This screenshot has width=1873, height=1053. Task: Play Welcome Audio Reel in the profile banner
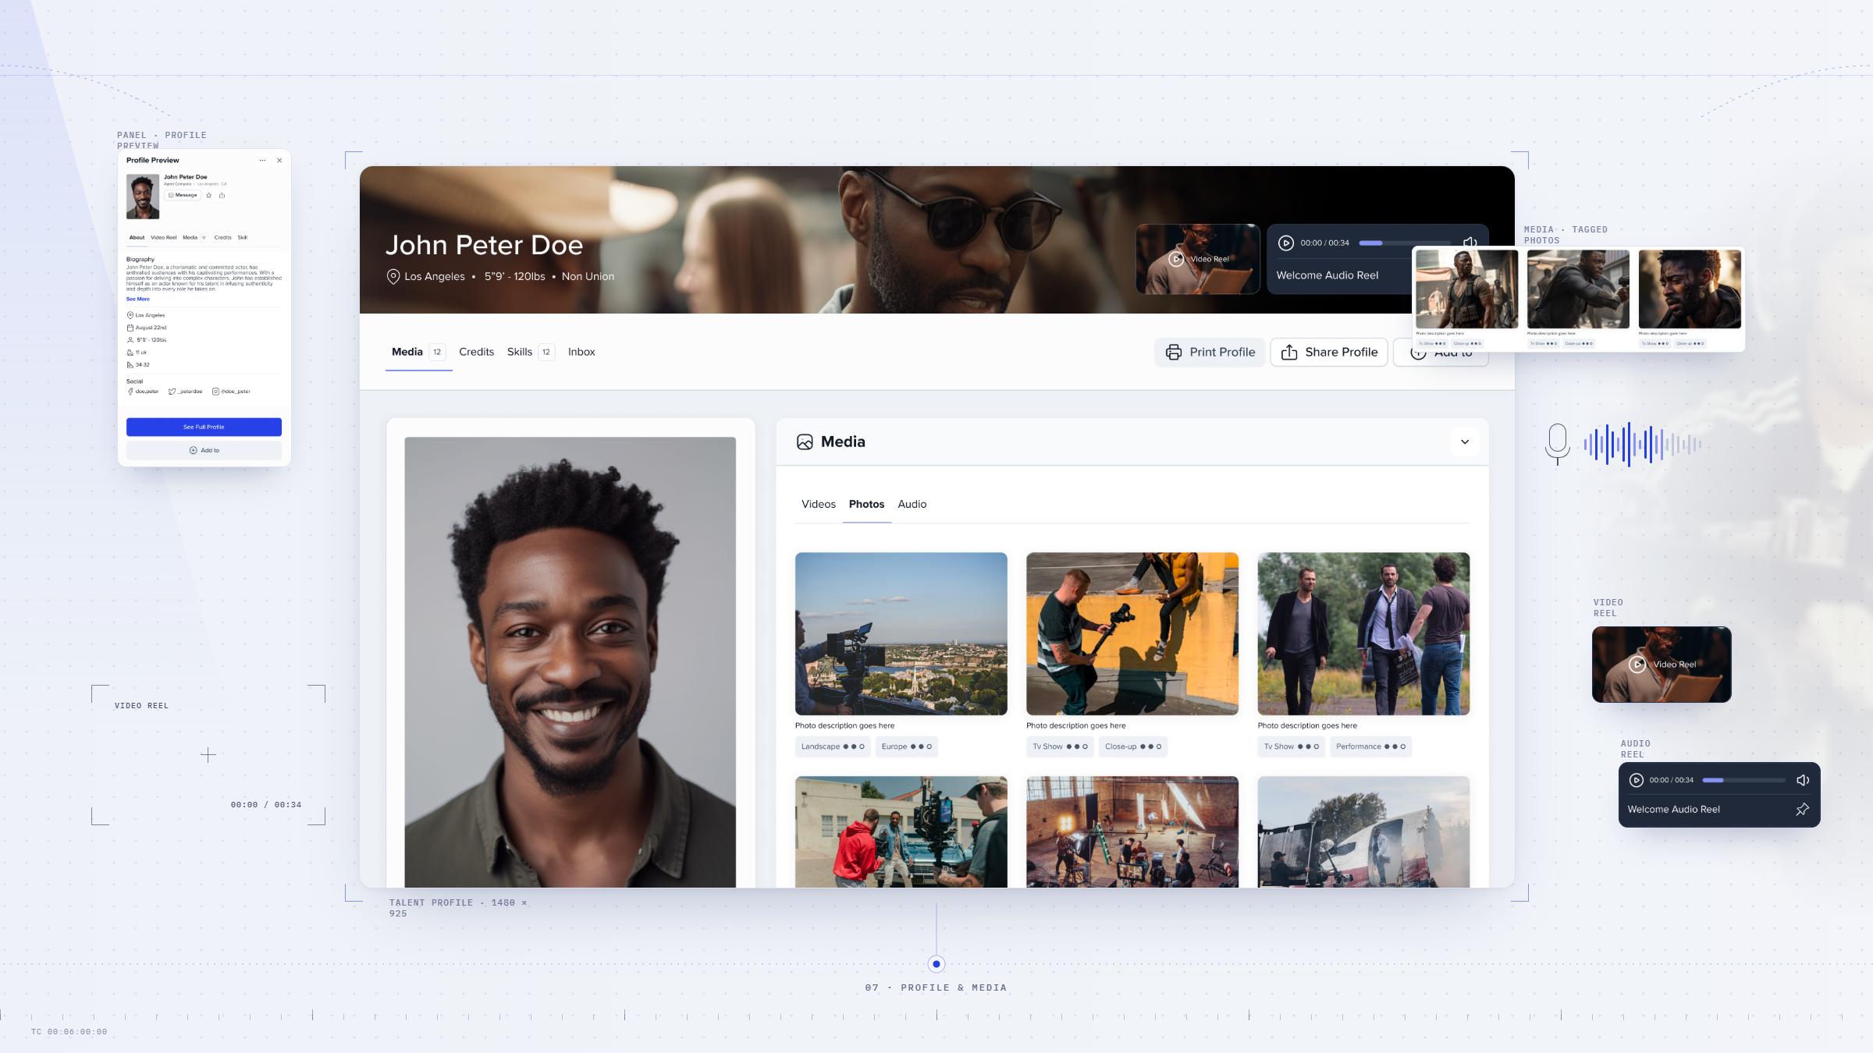pyautogui.click(x=1286, y=243)
